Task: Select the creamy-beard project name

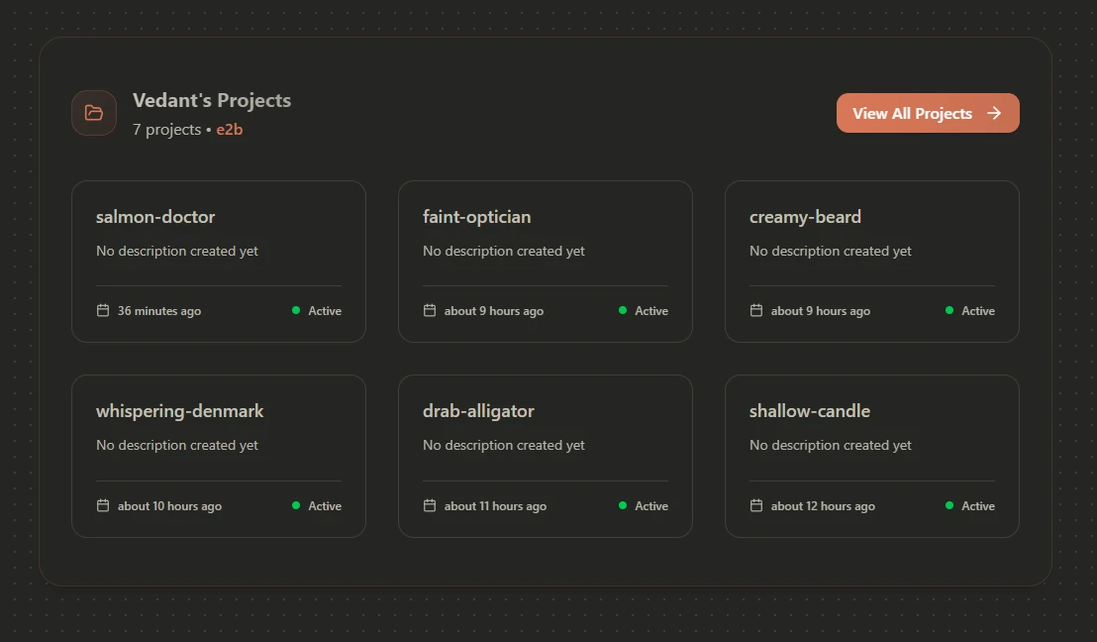Action: [x=805, y=217]
